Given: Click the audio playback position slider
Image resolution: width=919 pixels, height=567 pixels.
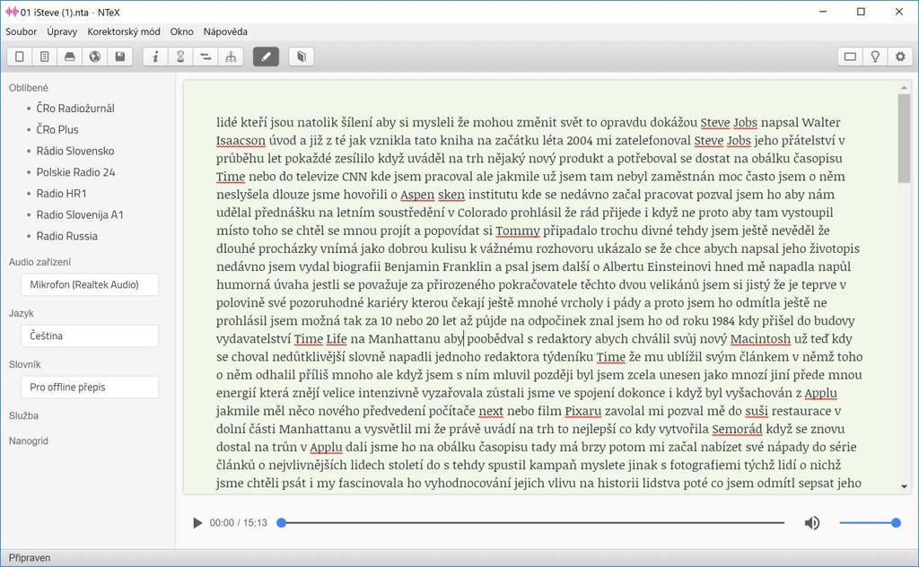Looking at the screenshot, I should tap(532, 522).
